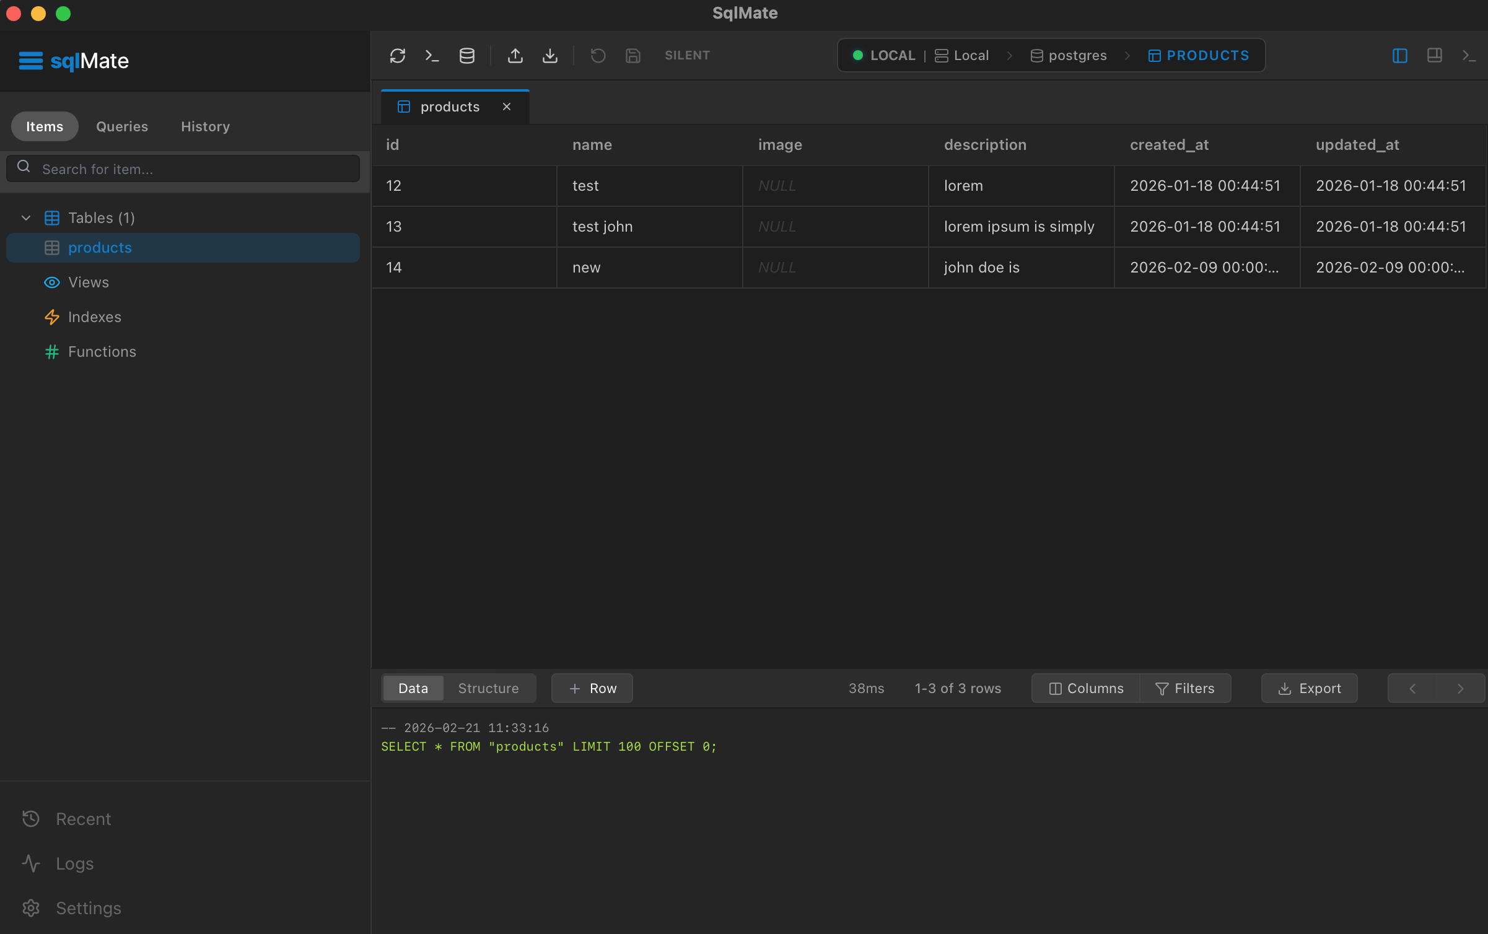Open the Filters panel
The image size is (1488, 934).
[x=1185, y=688]
